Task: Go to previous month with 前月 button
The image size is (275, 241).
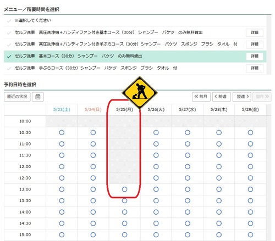Action: click(201, 97)
